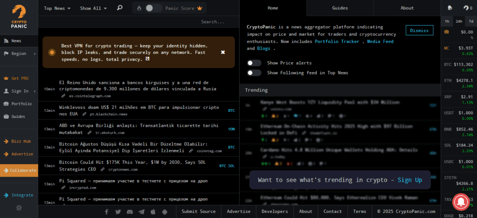Click the link icon before cryptonews.com

pyautogui.click(x=103, y=170)
